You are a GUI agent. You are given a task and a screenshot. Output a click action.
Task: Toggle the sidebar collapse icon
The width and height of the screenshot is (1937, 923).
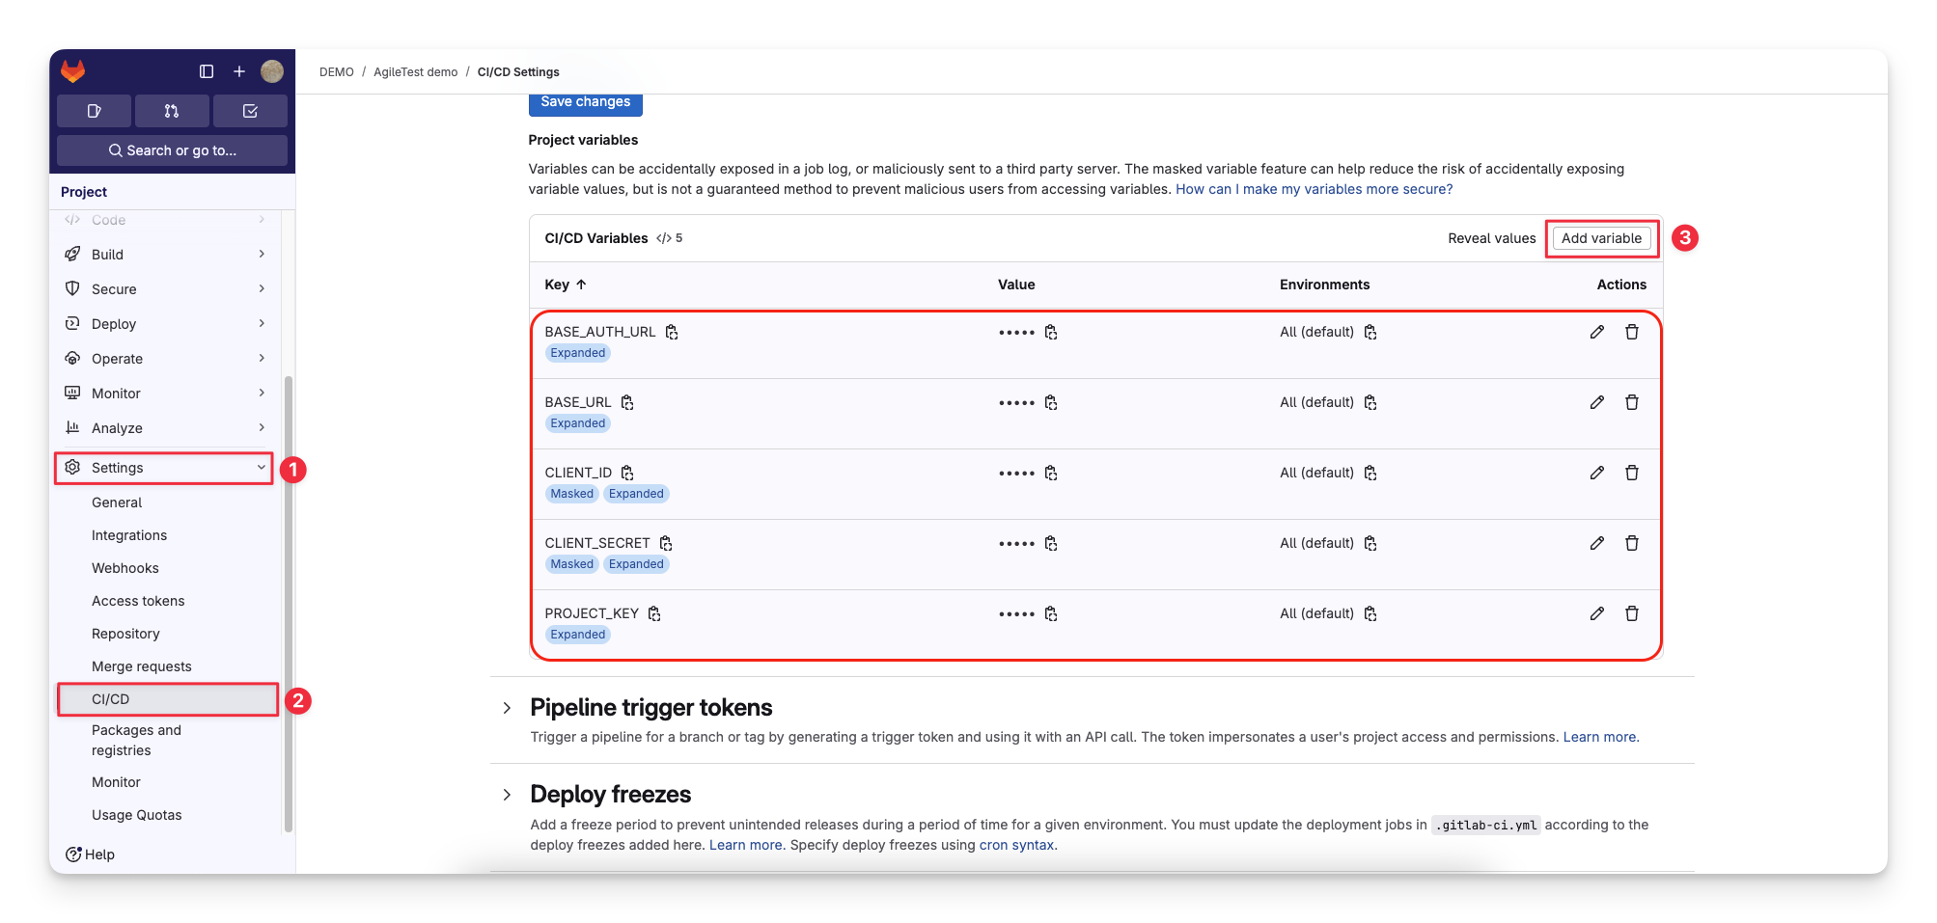pyautogui.click(x=206, y=70)
